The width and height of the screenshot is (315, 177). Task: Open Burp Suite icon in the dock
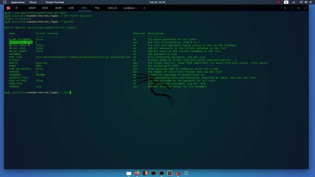pos(145,173)
